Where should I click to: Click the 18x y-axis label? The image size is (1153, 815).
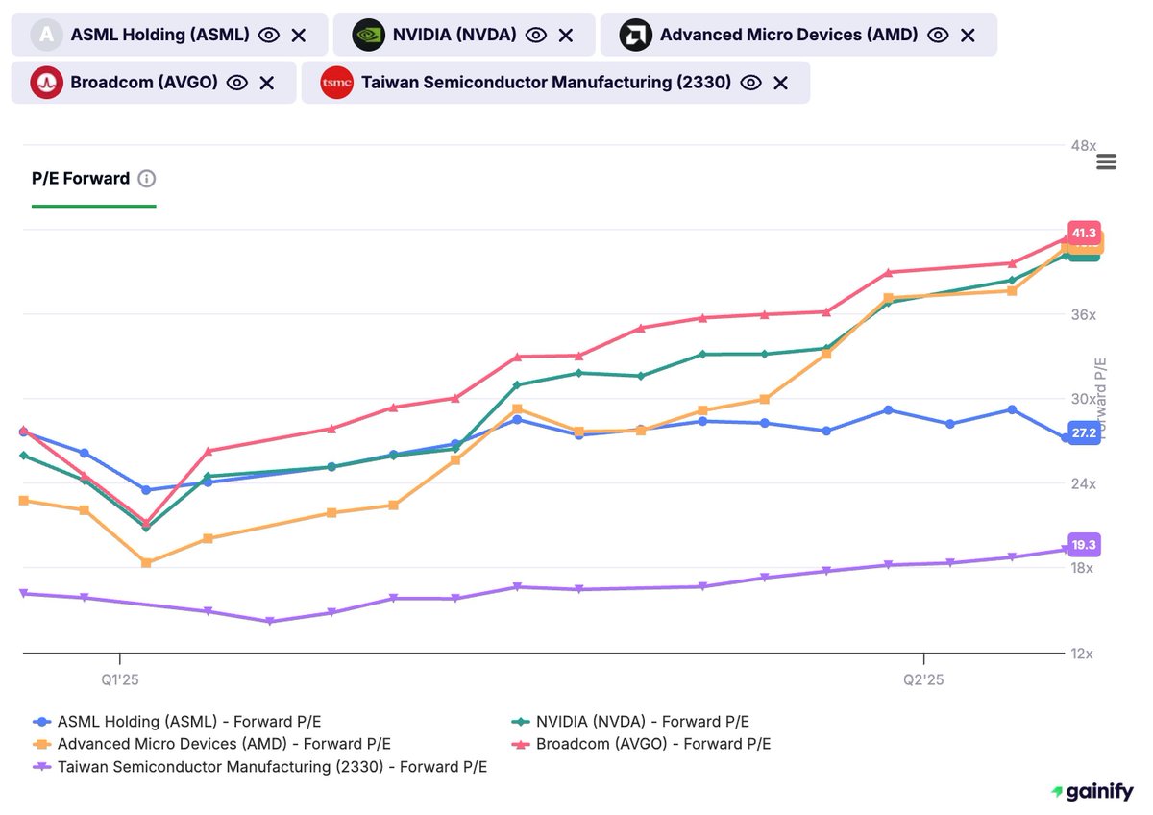(1084, 568)
